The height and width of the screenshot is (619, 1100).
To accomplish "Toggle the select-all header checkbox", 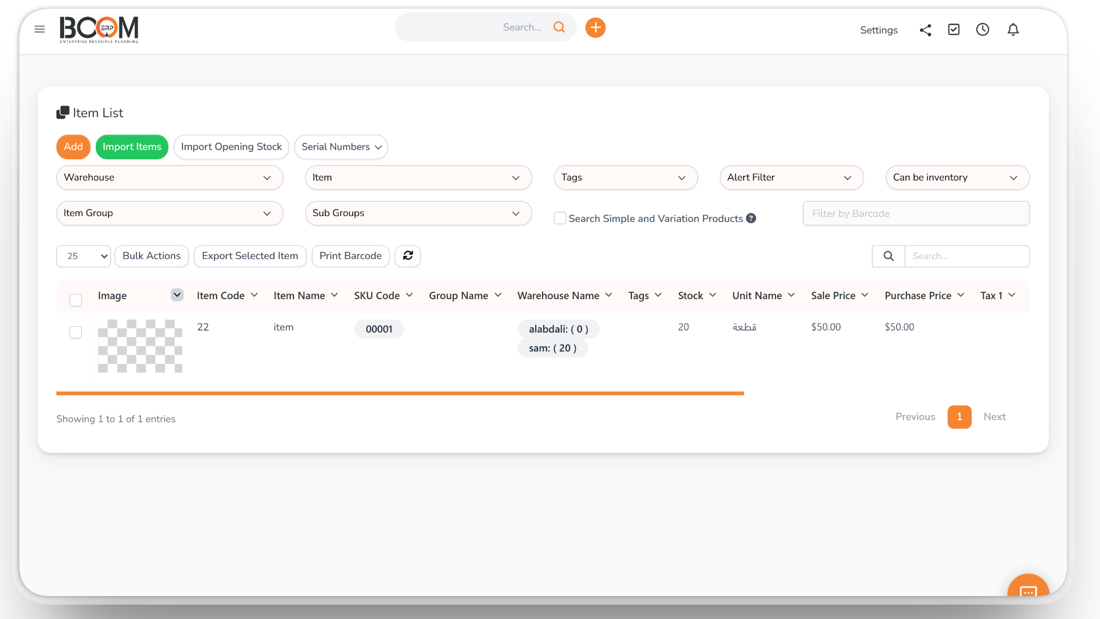I will click(76, 300).
